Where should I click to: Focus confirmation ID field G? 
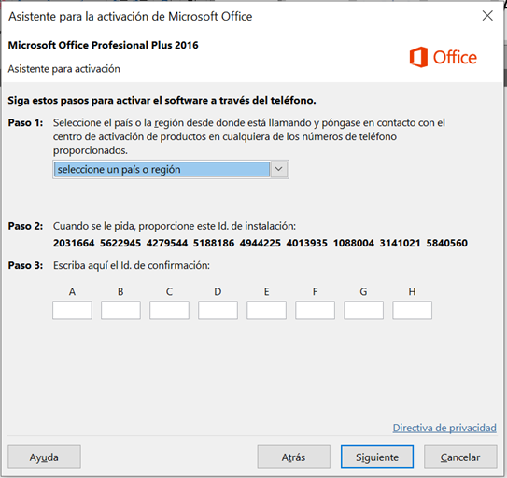[x=364, y=310]
